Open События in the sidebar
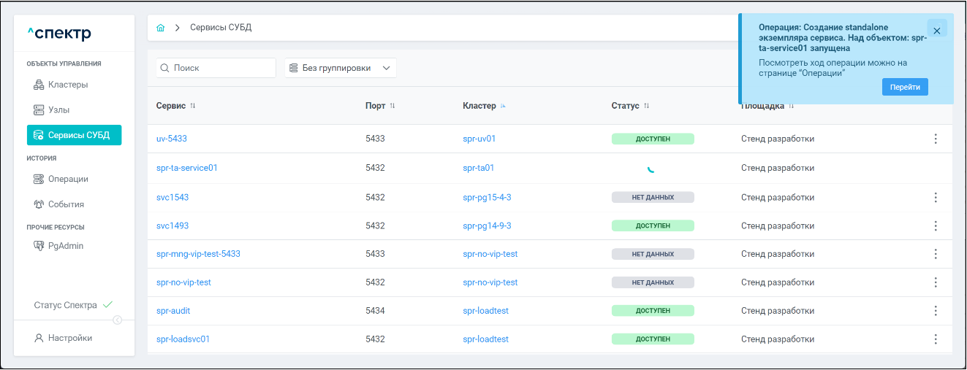Image resolution: width=967 pixels, height=370 pixels. (66, 204)
